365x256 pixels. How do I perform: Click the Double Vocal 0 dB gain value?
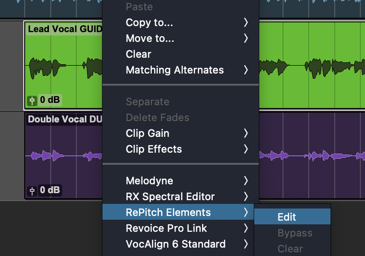49,190
